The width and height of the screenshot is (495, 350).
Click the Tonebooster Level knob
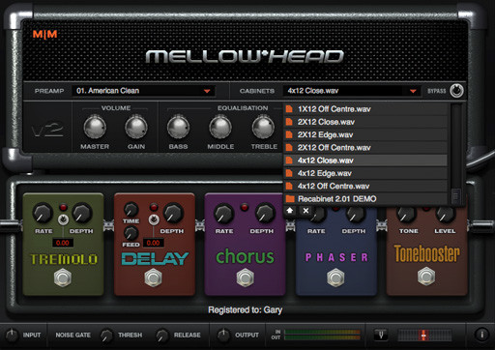point(446,215)
